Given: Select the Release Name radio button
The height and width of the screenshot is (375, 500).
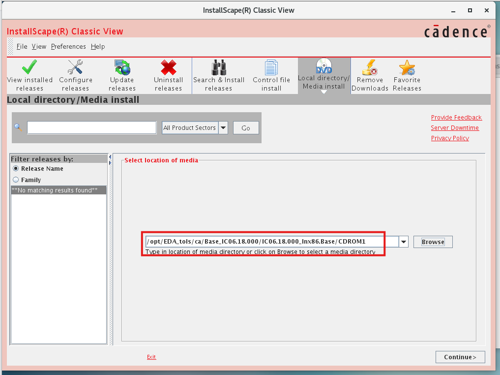Looking at the screenshot, I should pos(16,169).
